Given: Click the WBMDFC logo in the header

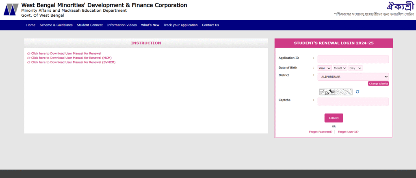Looking at the screenshot, I should click(x=11, y=10).
